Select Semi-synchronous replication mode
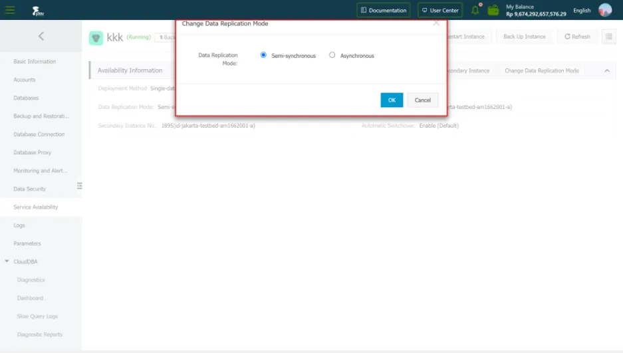 coord(264,55)
